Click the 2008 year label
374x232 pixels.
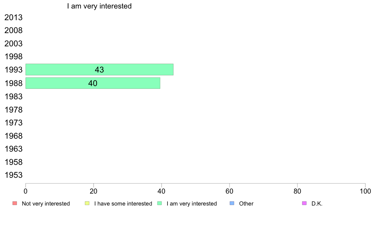click(13, 31)
